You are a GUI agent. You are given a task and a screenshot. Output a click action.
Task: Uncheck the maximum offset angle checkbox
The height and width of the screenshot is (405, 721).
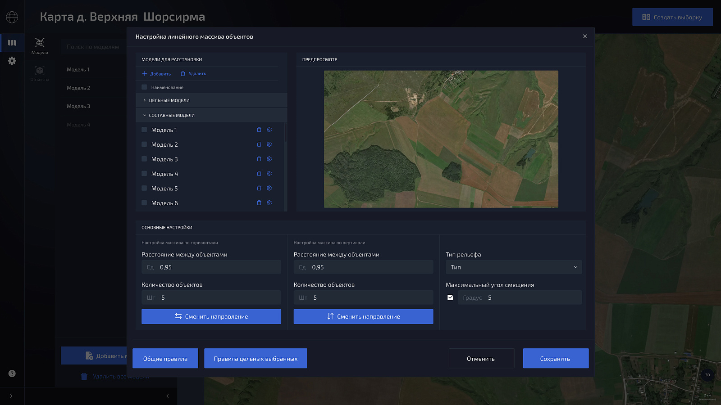pos(450,297)
